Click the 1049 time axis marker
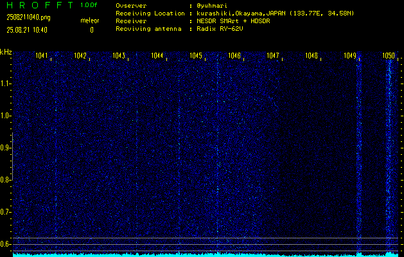The image size is (404, 257). tap(350, 55)
